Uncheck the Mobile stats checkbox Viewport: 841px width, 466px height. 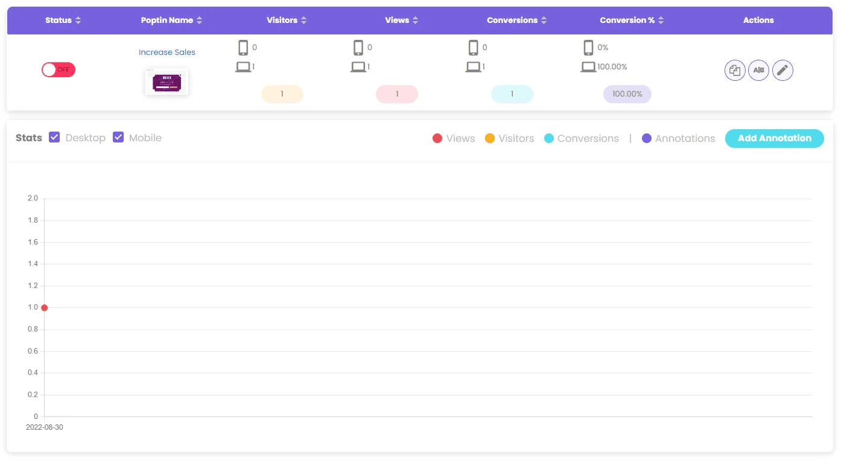tap(118, 138)
